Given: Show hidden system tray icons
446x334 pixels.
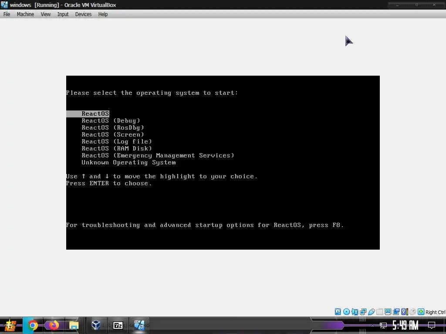Looking at the screenshot, I should pyautogui.click(x=372, y=325).
